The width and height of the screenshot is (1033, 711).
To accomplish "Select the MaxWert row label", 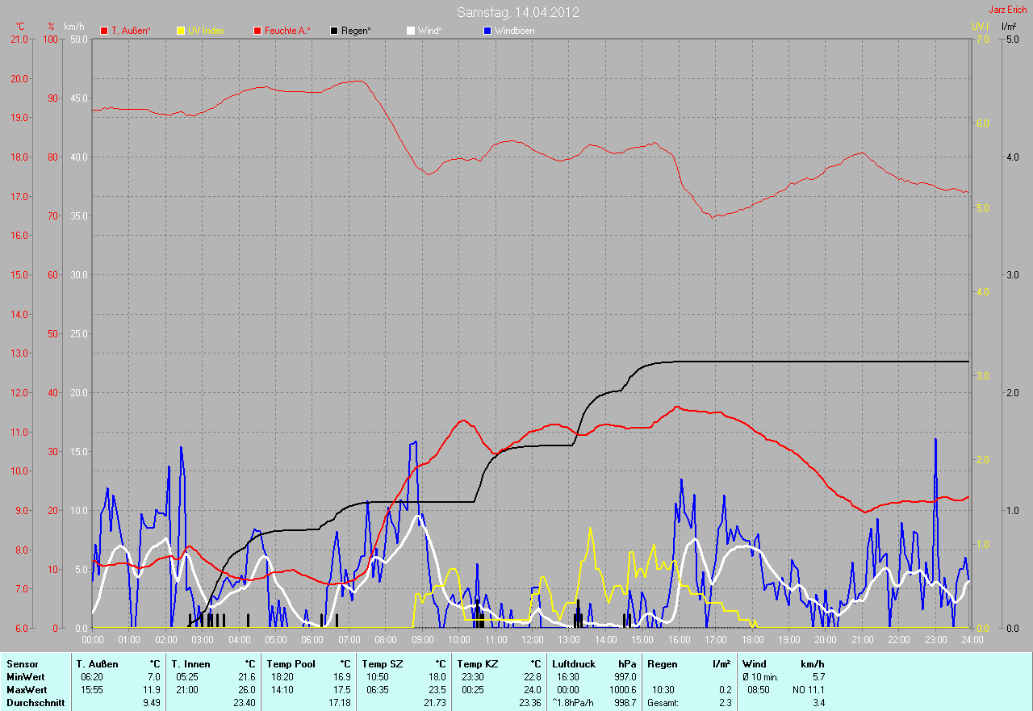I will click(25, 690).
